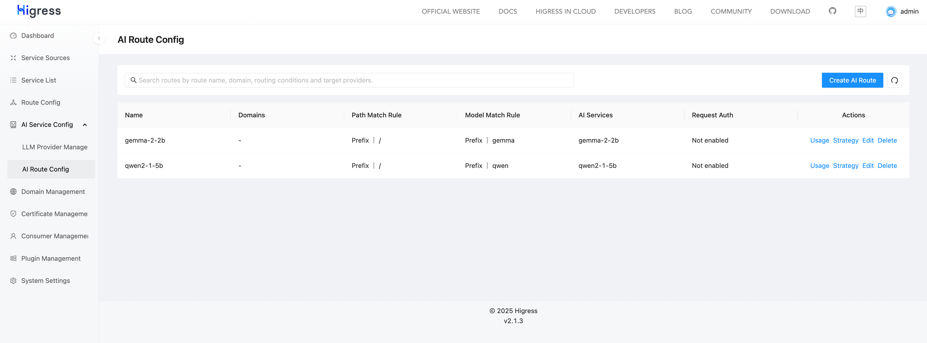
Task: Click the Domains column header
Action: coord(251,115)
